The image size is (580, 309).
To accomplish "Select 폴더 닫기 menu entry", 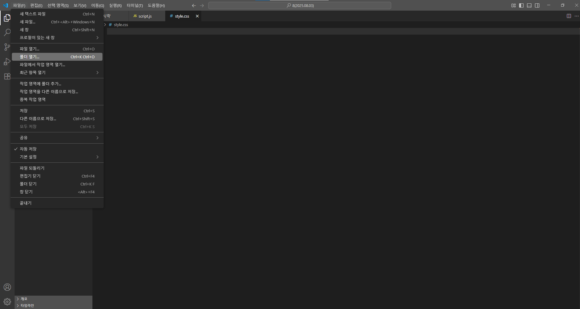I will [x=57, y=184].
